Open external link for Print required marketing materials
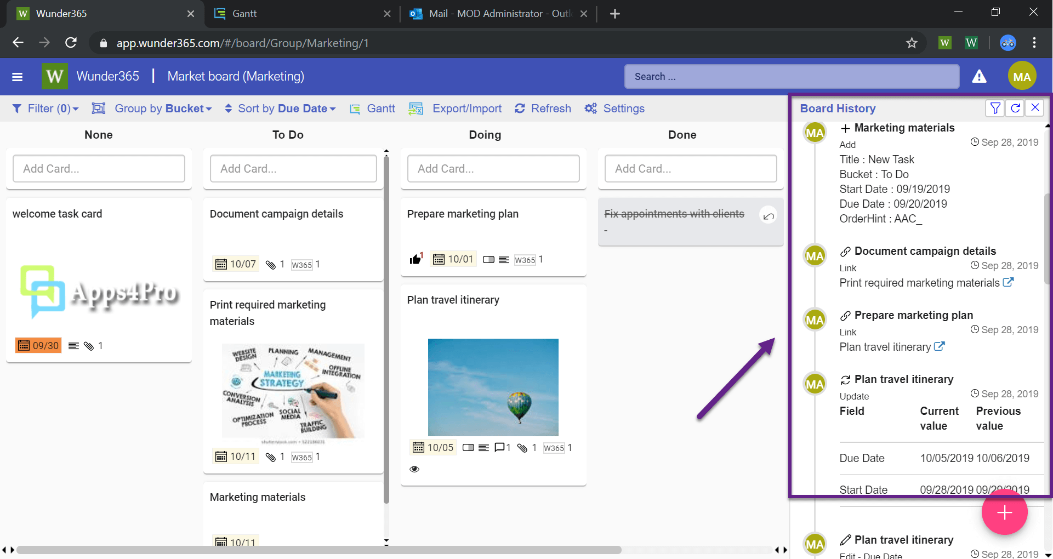 pos(1008,283)
